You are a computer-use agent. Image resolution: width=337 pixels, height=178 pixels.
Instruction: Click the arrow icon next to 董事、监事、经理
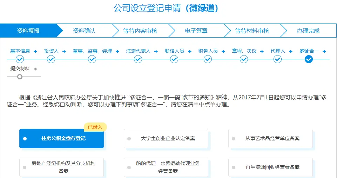pos(117,52)
